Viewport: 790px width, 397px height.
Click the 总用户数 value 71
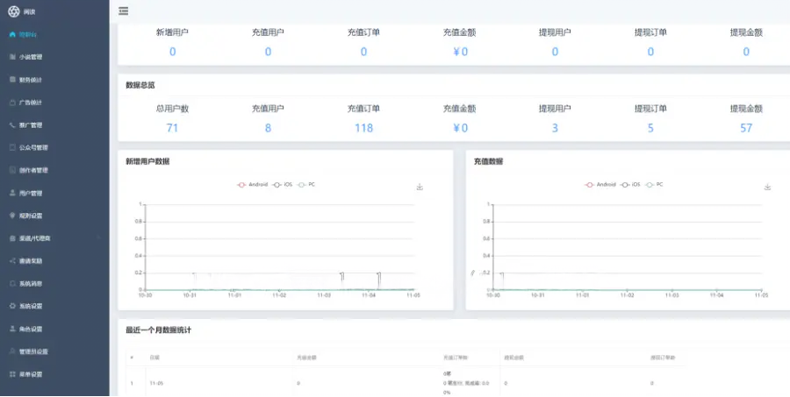point(172,128)
